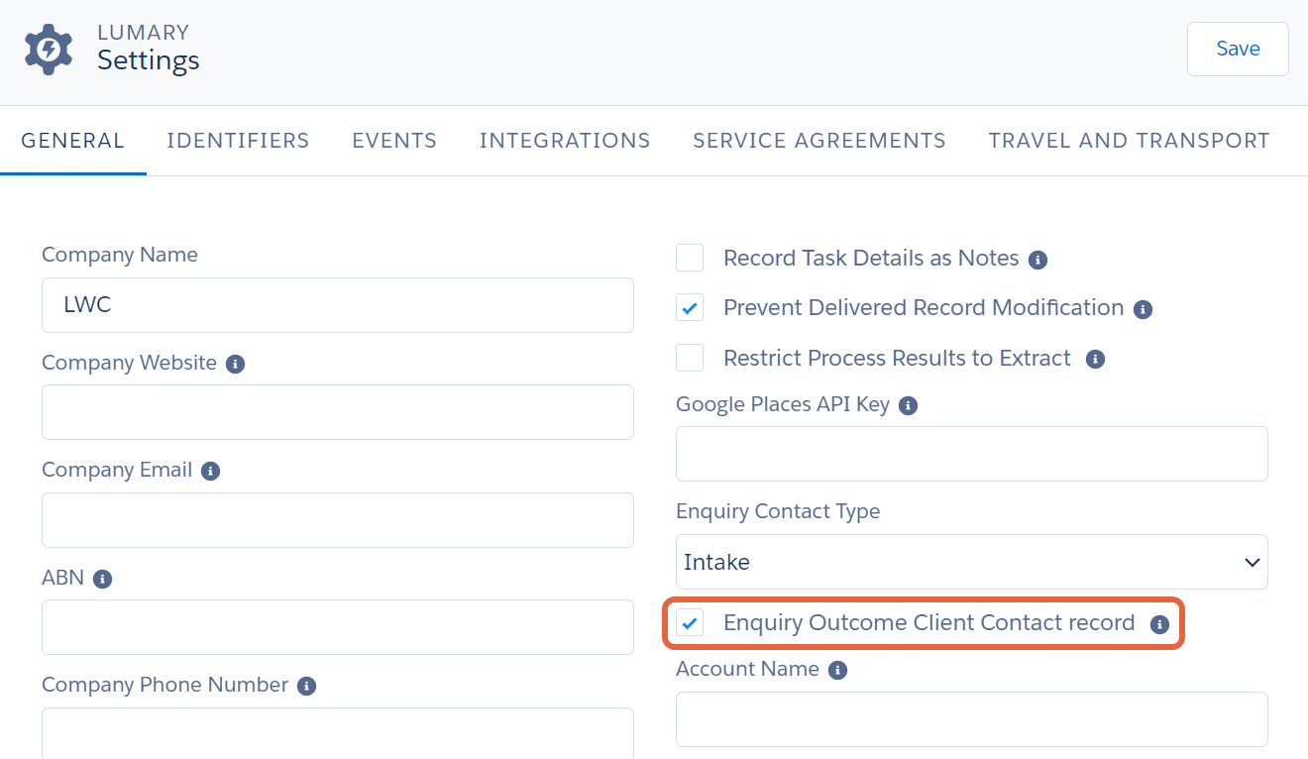Go to the Service Agreements tab
Viewport: 1308px width, 759px height.
click(x=819, y=141)
